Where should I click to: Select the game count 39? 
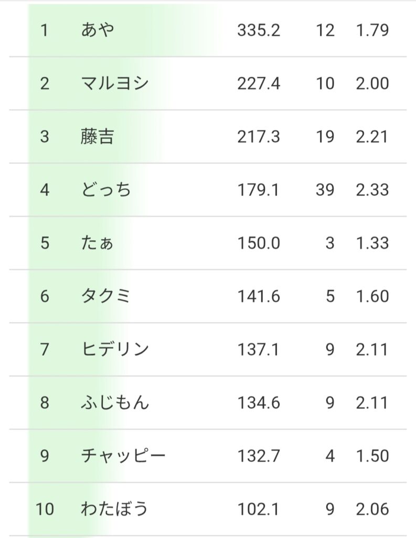tap(325, 190)
